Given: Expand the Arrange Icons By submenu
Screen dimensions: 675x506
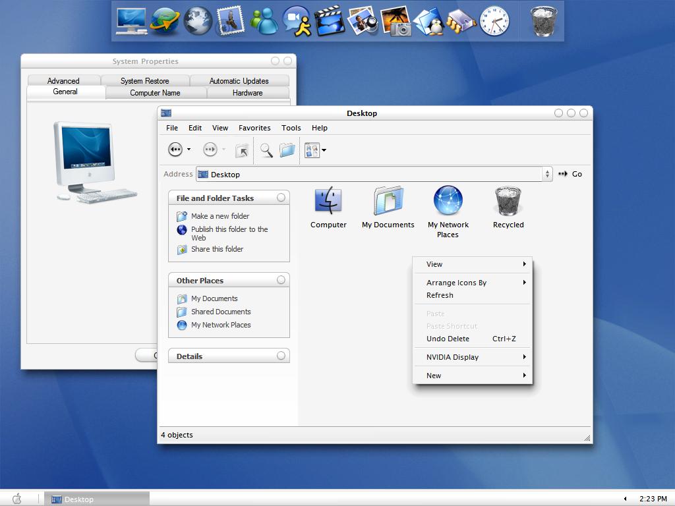Looking at the screenshot, I should click(472, 283).
